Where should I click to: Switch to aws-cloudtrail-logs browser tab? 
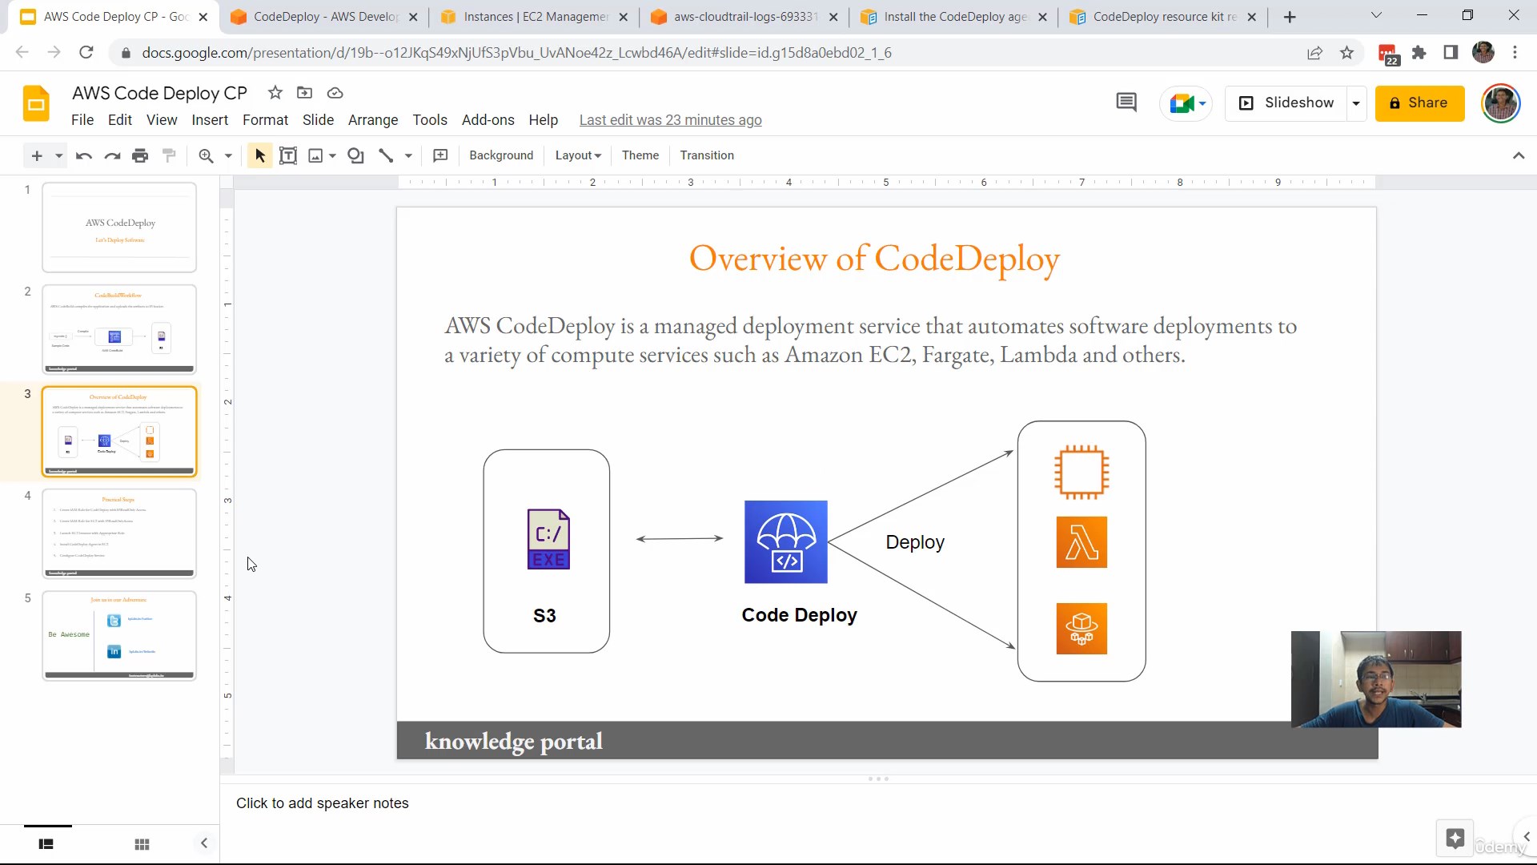(744, 17)
